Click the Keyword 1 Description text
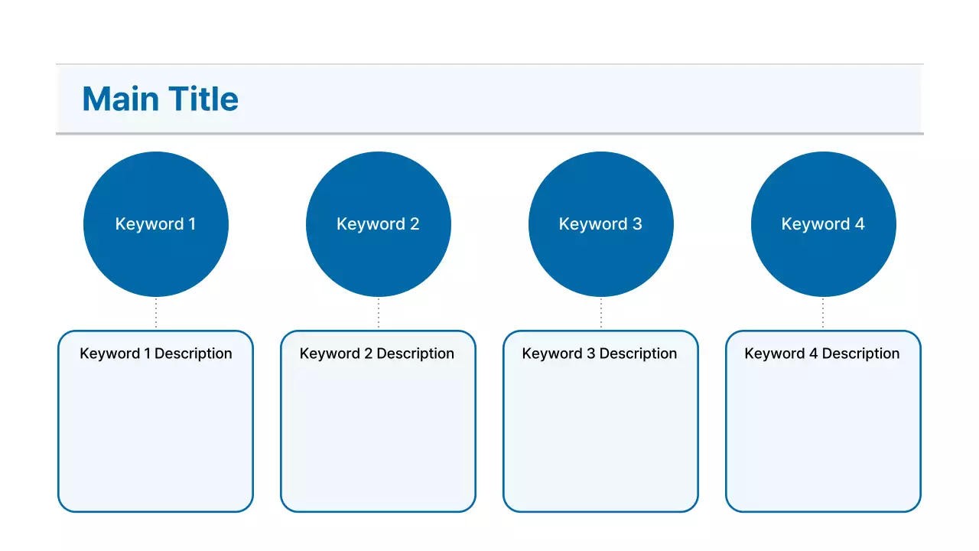 [156, 354]
